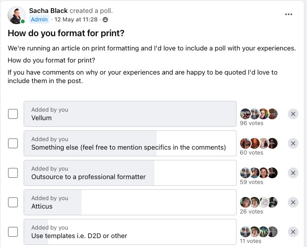The width and height of the screenshot is (307, 247).
Task: Show voters for 60 votes
Action: pos(252,153)
